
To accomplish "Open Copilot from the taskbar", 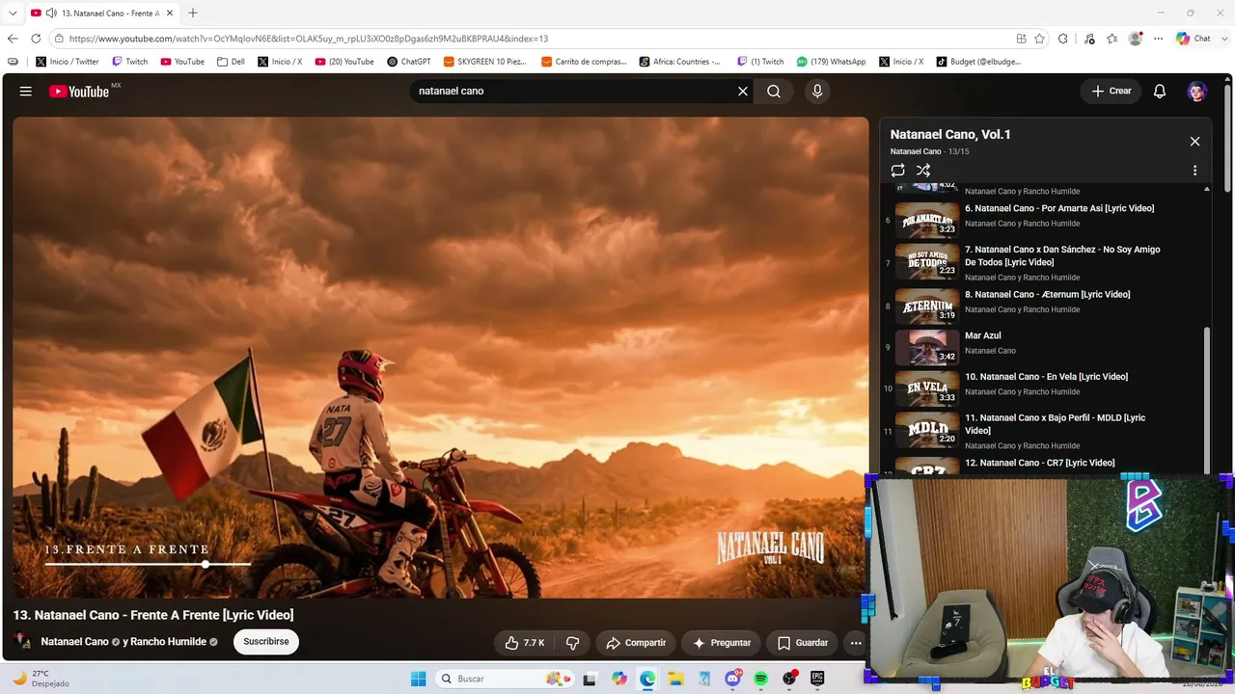I will [618, 679].
